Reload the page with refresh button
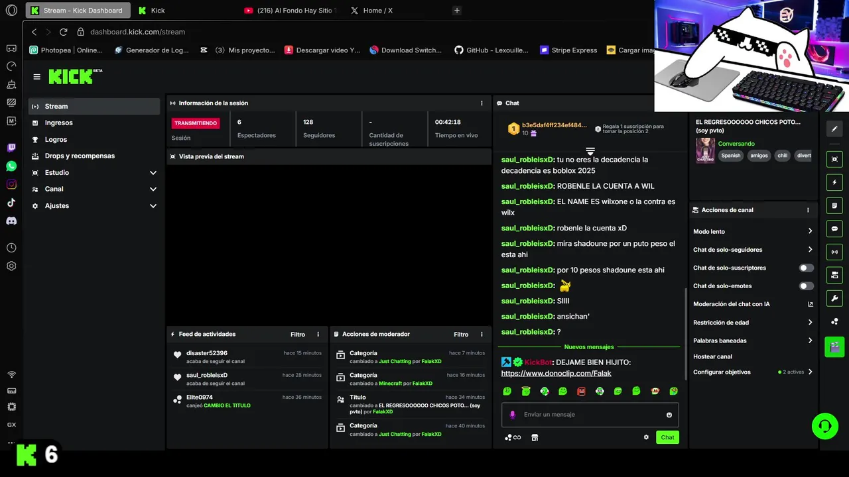849x477 pixels. 63,32
